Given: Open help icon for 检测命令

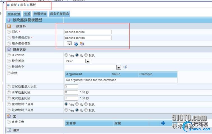Looking at the screenshot, I should [x=9, y=67].
